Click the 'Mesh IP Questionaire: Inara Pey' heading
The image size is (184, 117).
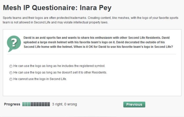pos(57,8)
